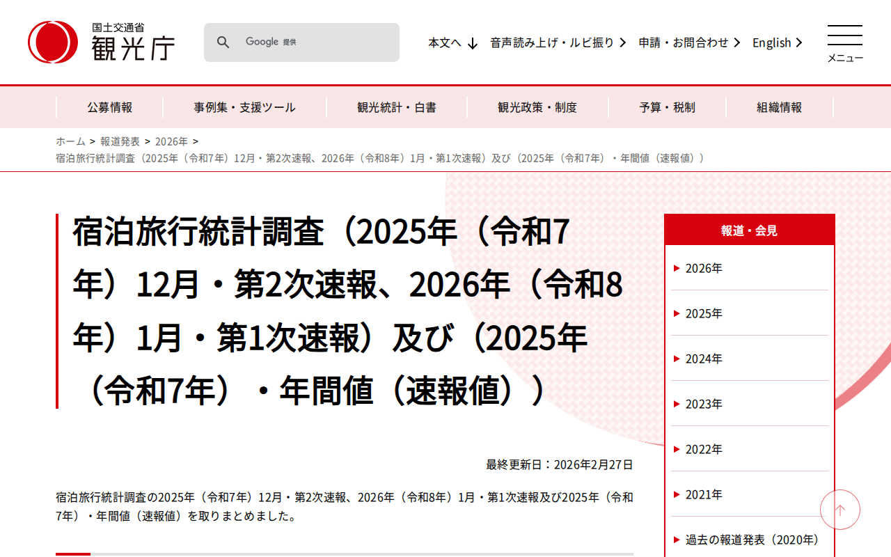Open 2021年 in the sidebar list

coord(750,494)
